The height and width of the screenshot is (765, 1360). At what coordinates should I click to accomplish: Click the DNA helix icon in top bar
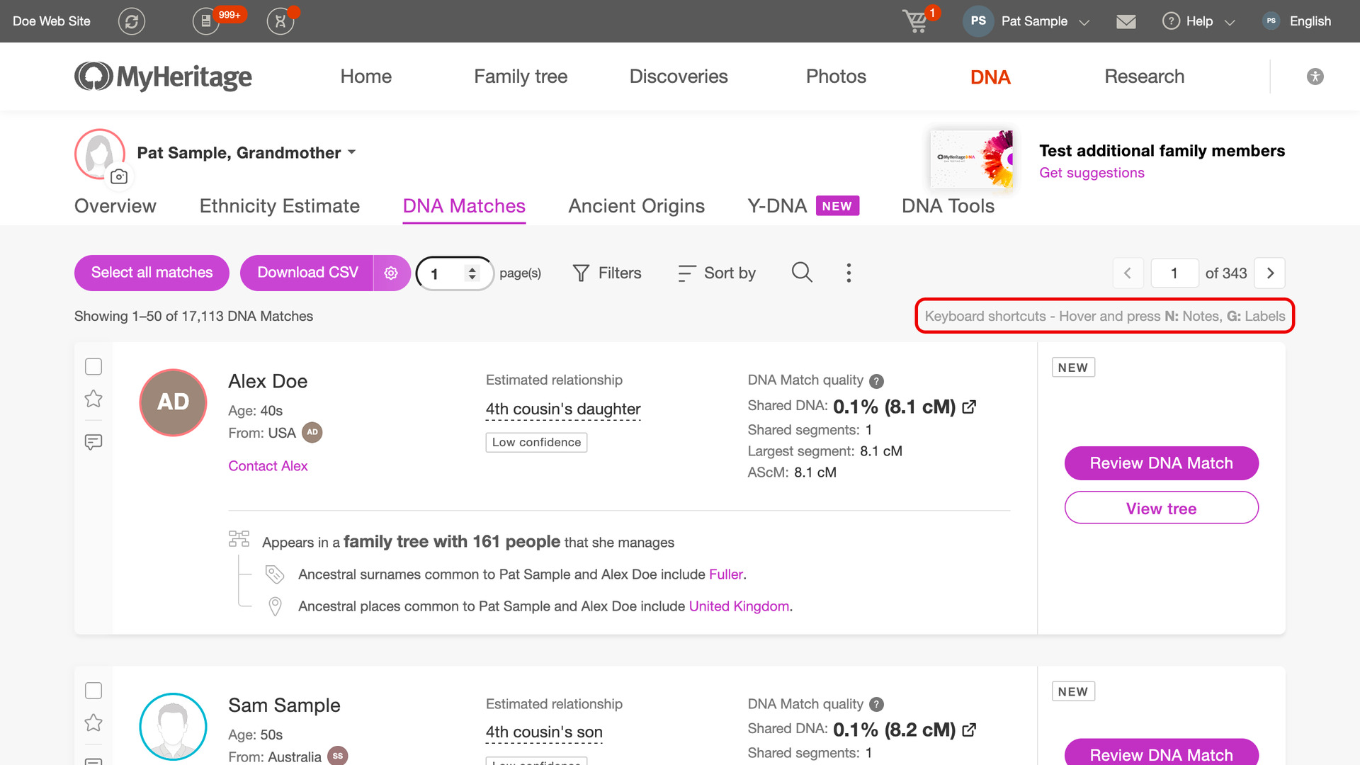(280, 21)
